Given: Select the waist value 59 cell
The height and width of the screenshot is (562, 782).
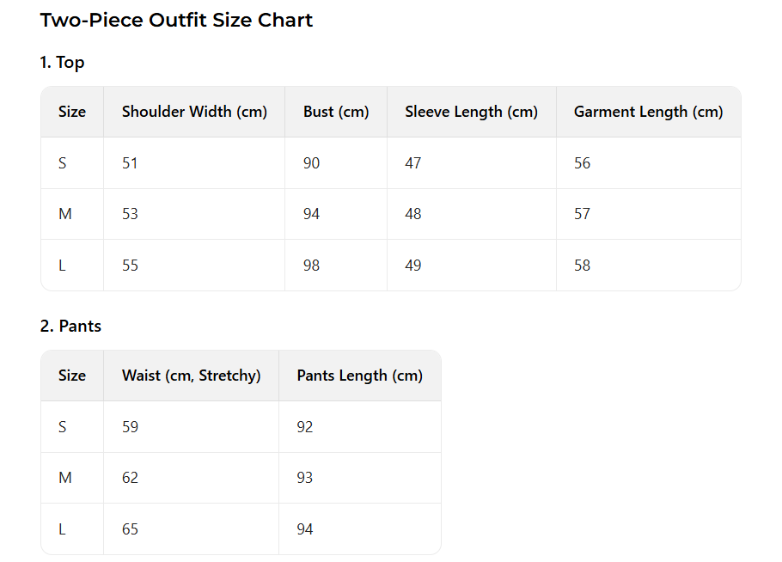Looking at the screenshot, I should point(130,427).
